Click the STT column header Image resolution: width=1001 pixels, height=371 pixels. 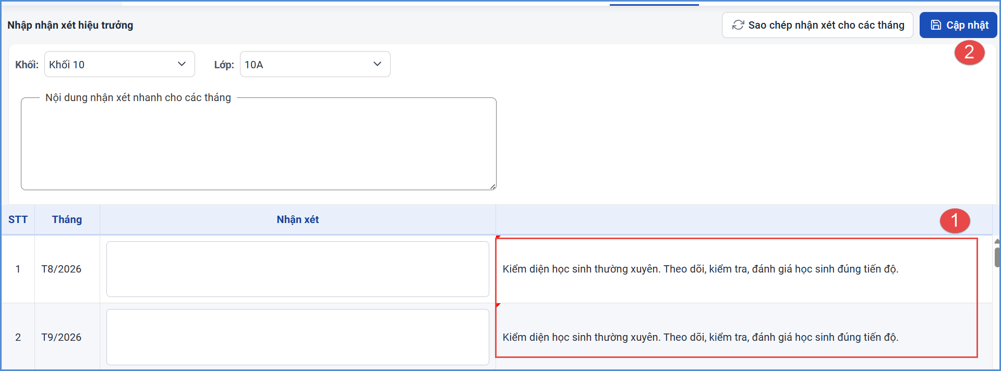coord(18,219)
